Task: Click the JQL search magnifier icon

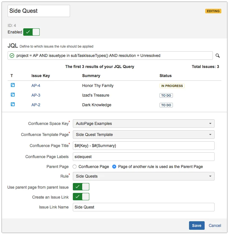Action: 218,56
